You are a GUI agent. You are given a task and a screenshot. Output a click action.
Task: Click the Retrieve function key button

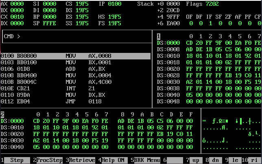point(82,160)
